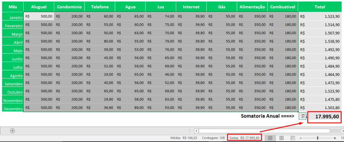Add a new sheet with the plus button
Image resolution: width=344 pixels, height=142 pixels.
pos(13,131)
